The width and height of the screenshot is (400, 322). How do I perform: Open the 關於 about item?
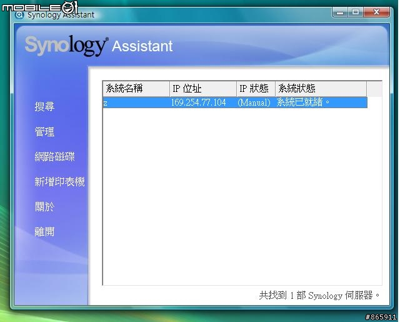pos(44,207)
